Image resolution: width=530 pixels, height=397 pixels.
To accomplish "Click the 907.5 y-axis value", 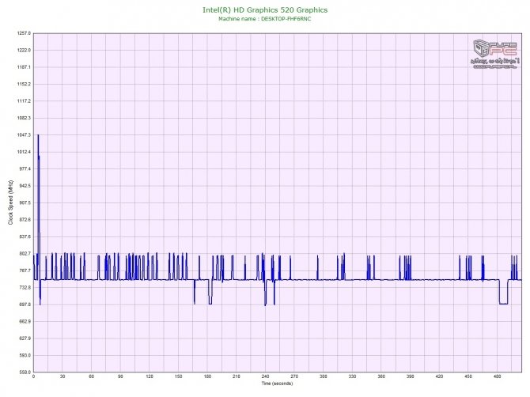I will point(25,202).
